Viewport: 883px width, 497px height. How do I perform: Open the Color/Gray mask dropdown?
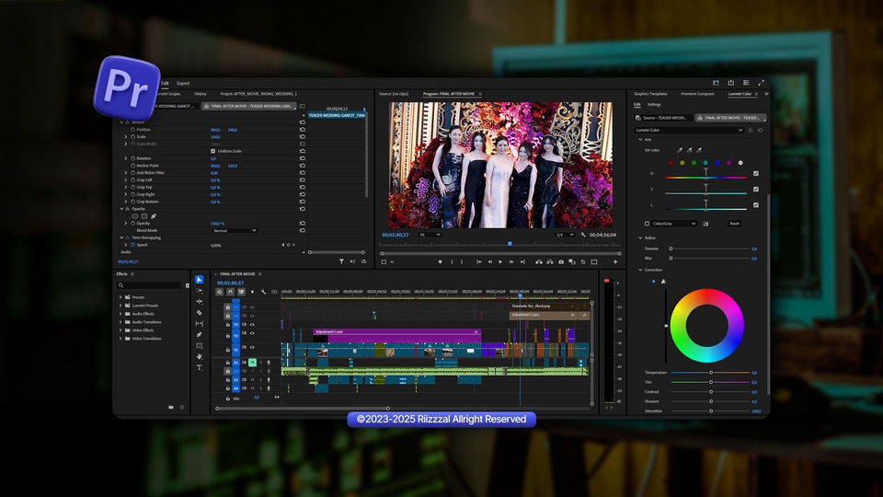coord(674,224)
